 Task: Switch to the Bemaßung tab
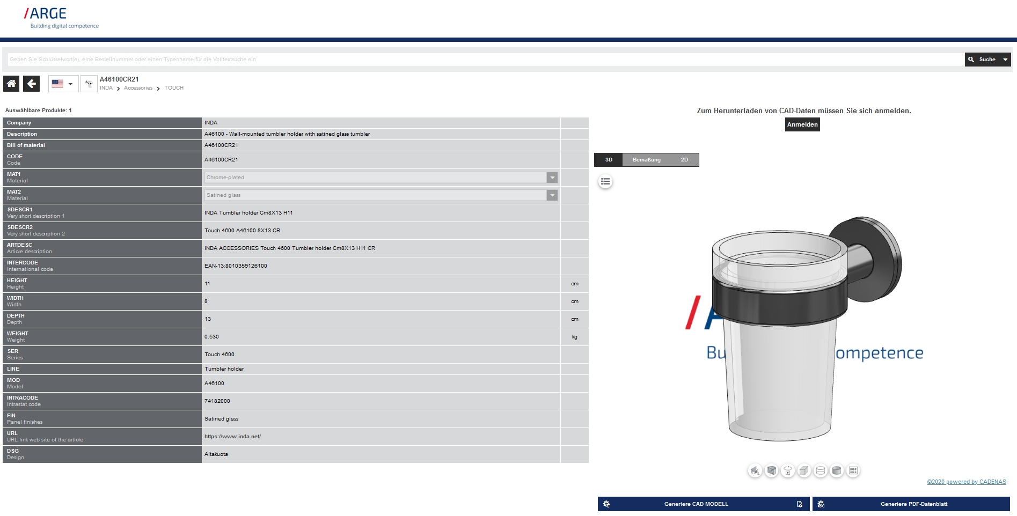pos(646,160)
